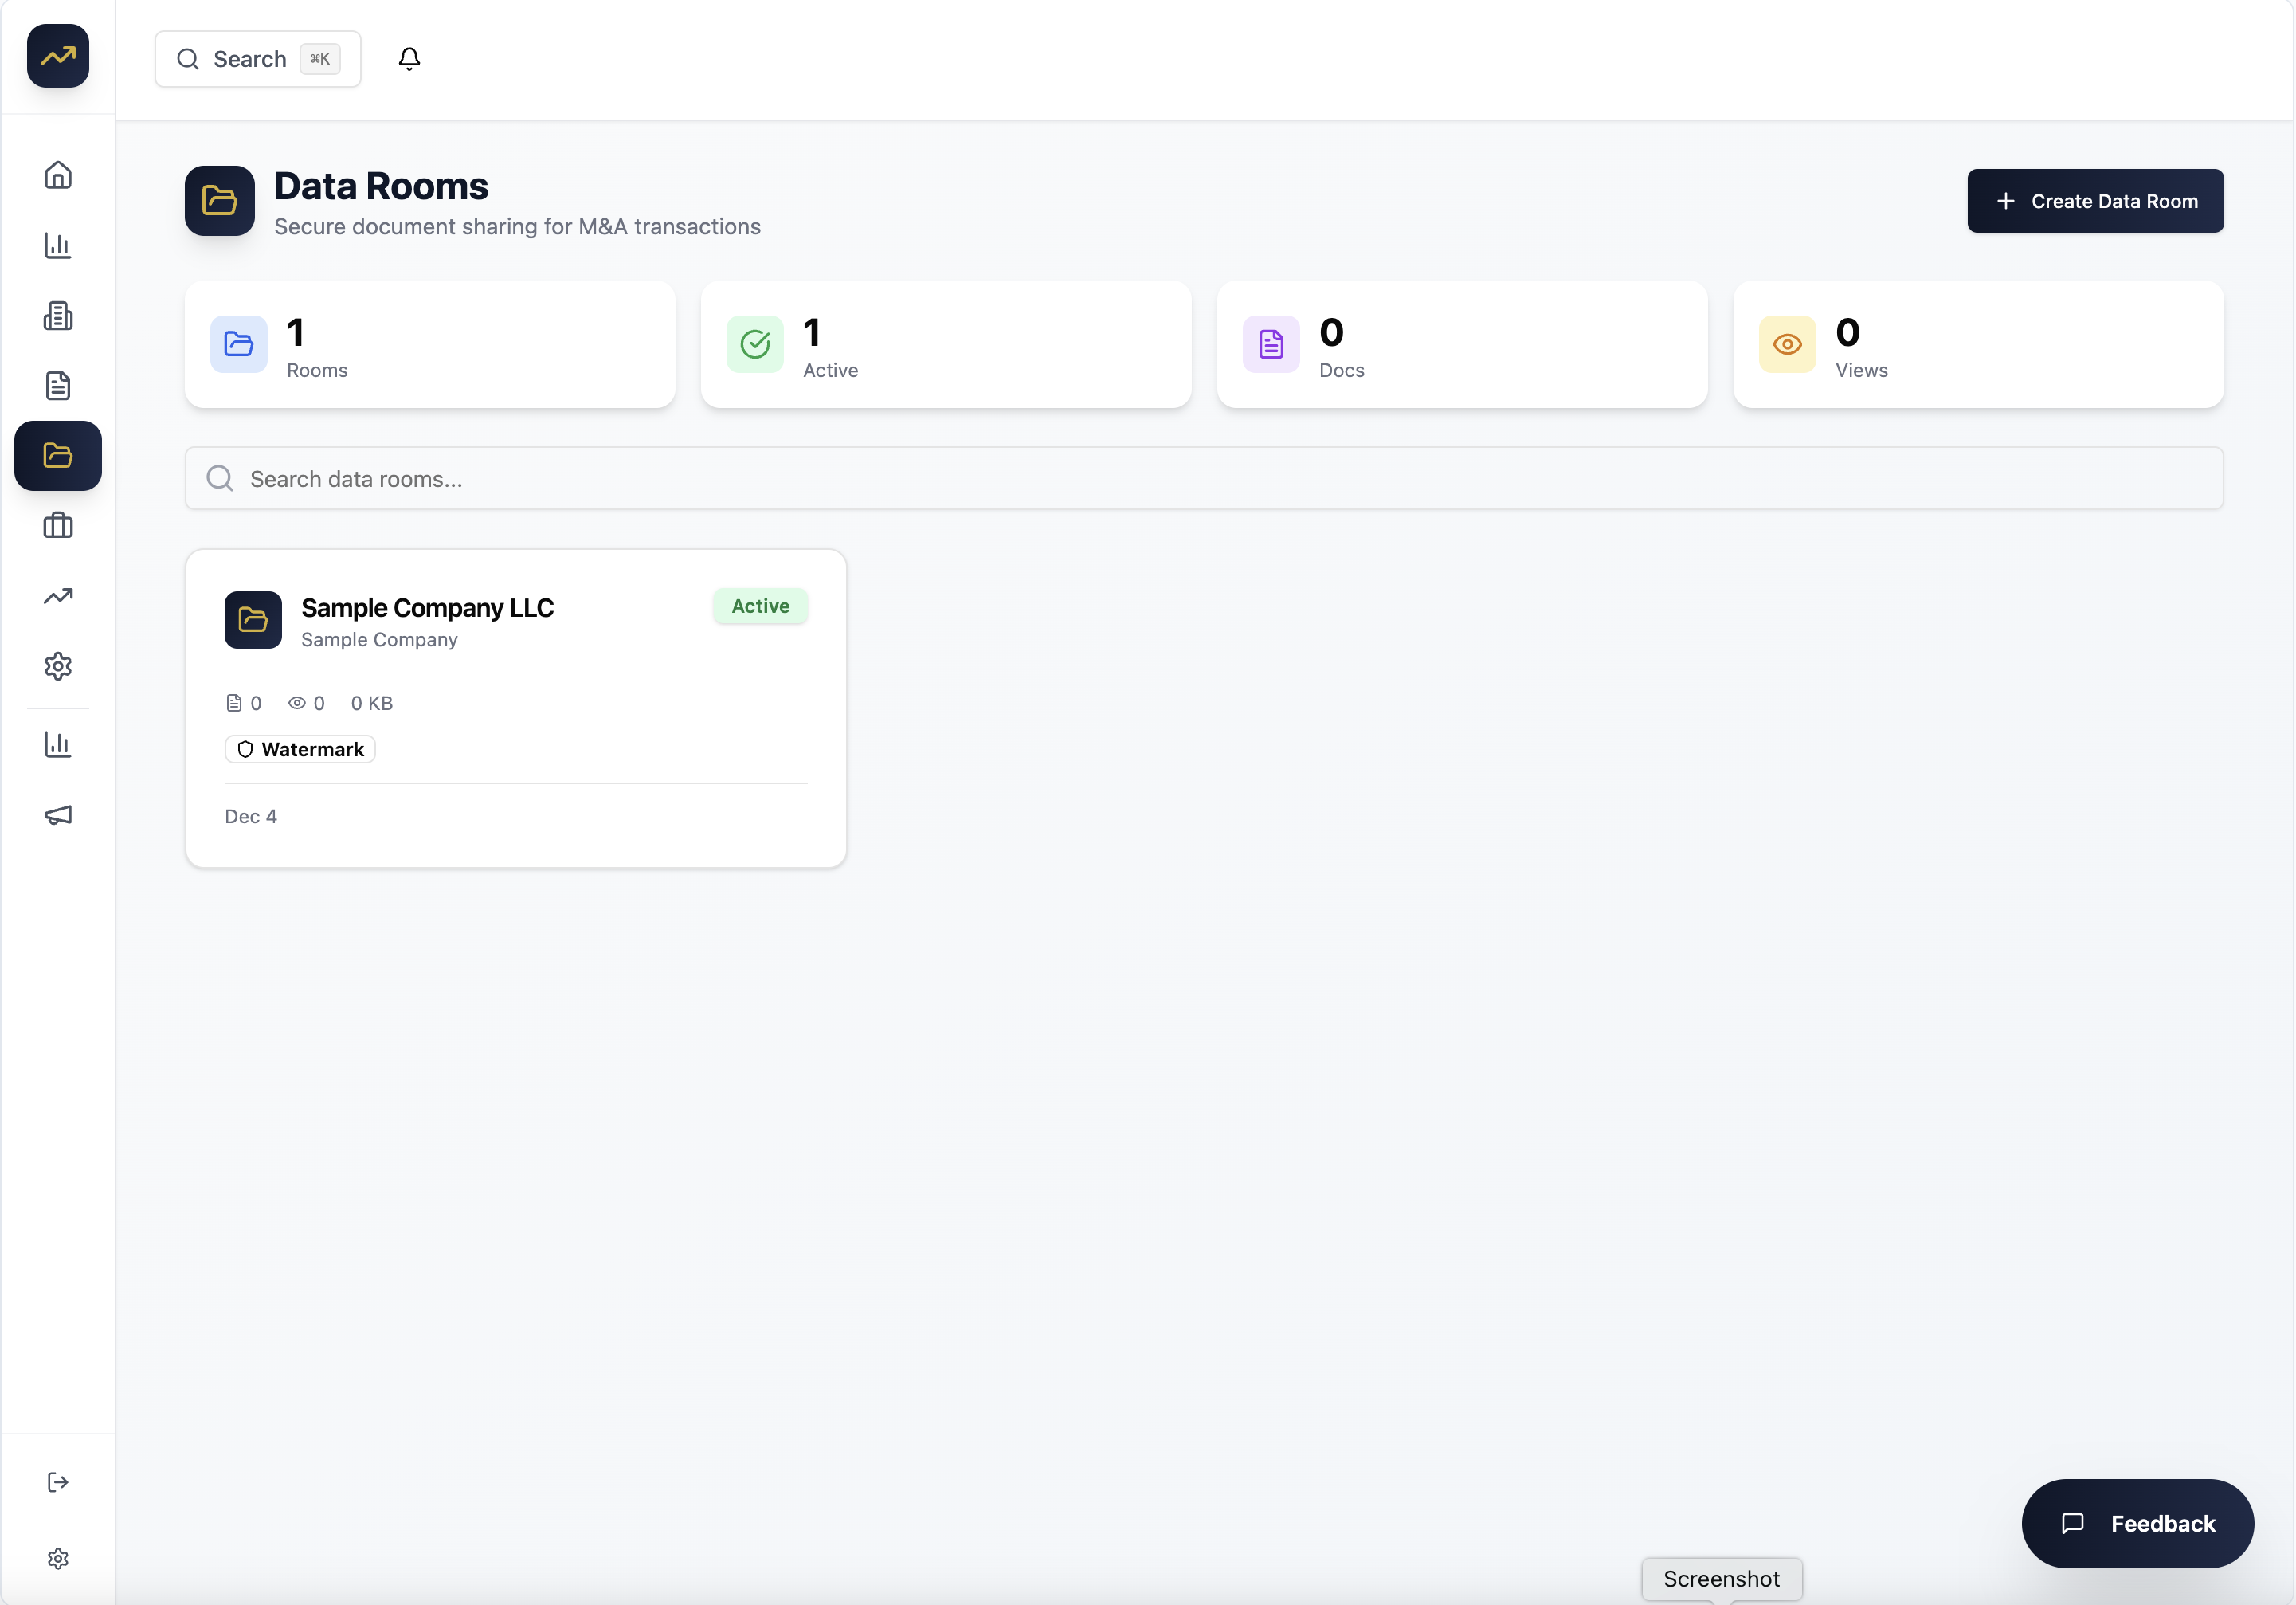
Task: Open the Home dashboard from the sidebar
Action: pos(57,174)
